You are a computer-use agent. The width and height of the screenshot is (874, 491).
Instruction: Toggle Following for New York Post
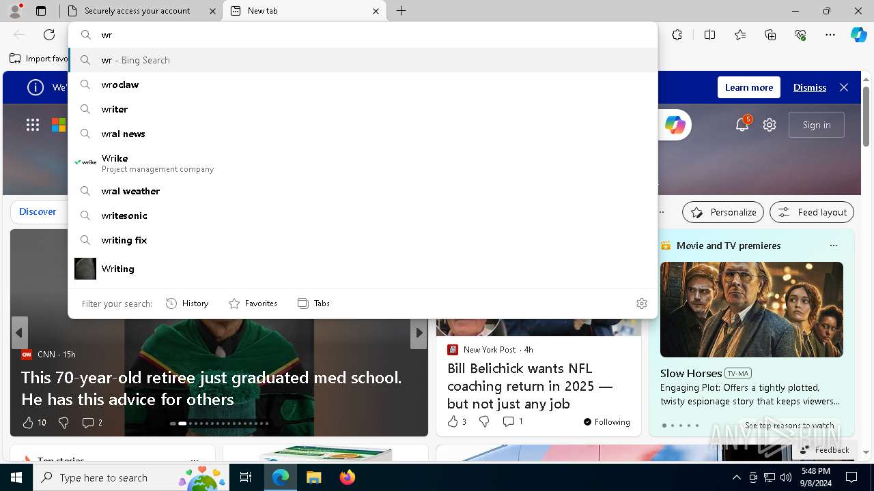(x=607, y=421)
